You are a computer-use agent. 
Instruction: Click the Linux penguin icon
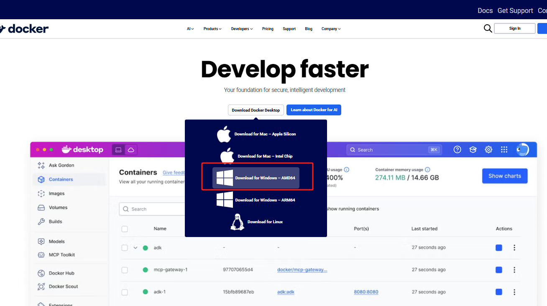pos(237,222)
